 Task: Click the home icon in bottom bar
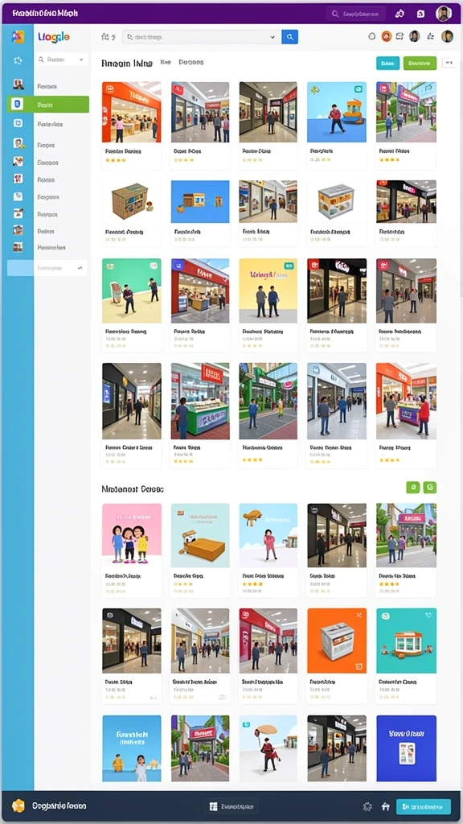385,806
